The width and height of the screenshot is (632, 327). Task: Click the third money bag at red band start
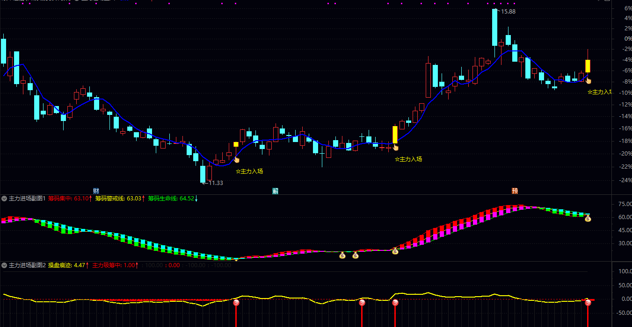(x=395, y=251)
